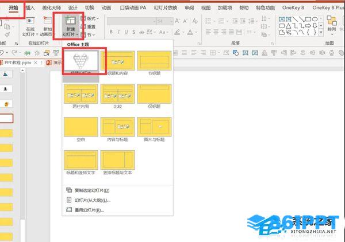Choose the 内容与标题 layout thumbnail
Viewport: 345px width, 242px height.
click(x=117, y=127)
